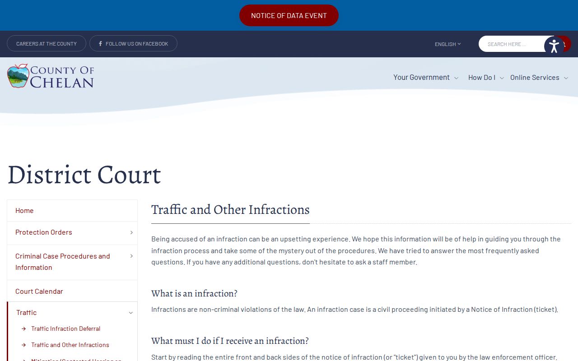Screen dimensions: 578x361
Task: Open Protection Orders sidebar link
Action: pos(44,232)
